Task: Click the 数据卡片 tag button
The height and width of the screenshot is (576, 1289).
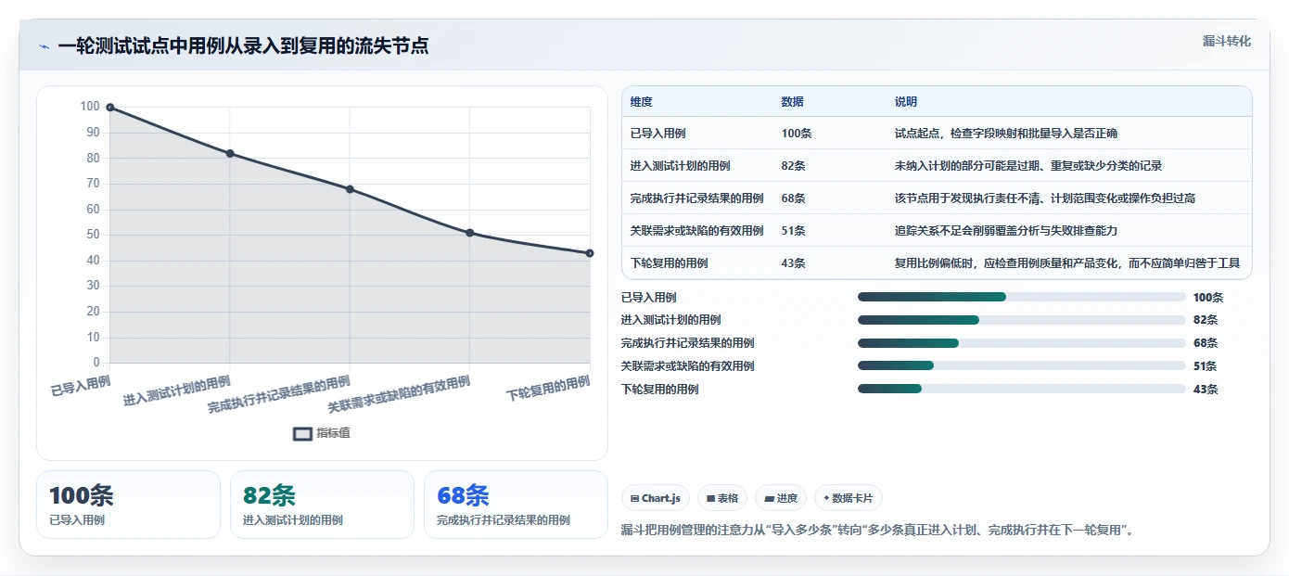Action: point(849,498)
